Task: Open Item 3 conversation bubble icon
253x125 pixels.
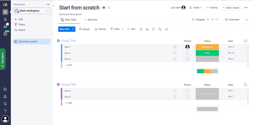Action: coord(175,59)
